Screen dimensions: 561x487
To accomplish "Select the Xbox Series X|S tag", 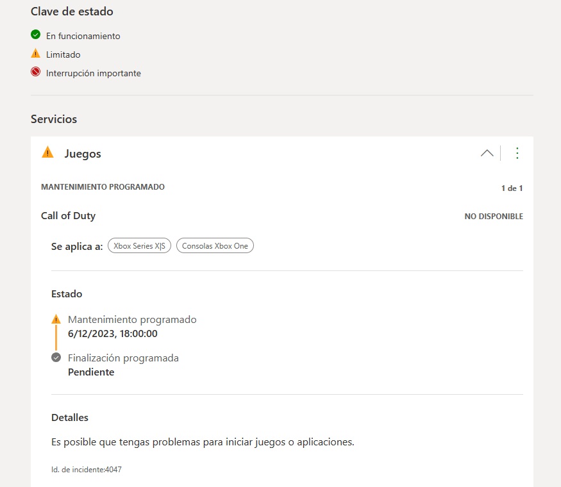I will point(139,246).
